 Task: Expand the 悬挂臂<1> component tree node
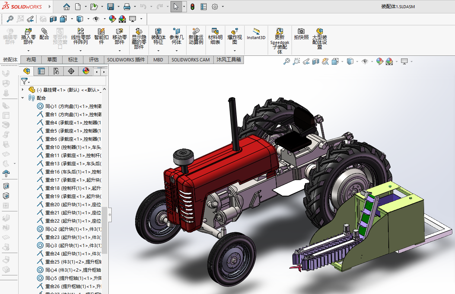tap(23, 90)
